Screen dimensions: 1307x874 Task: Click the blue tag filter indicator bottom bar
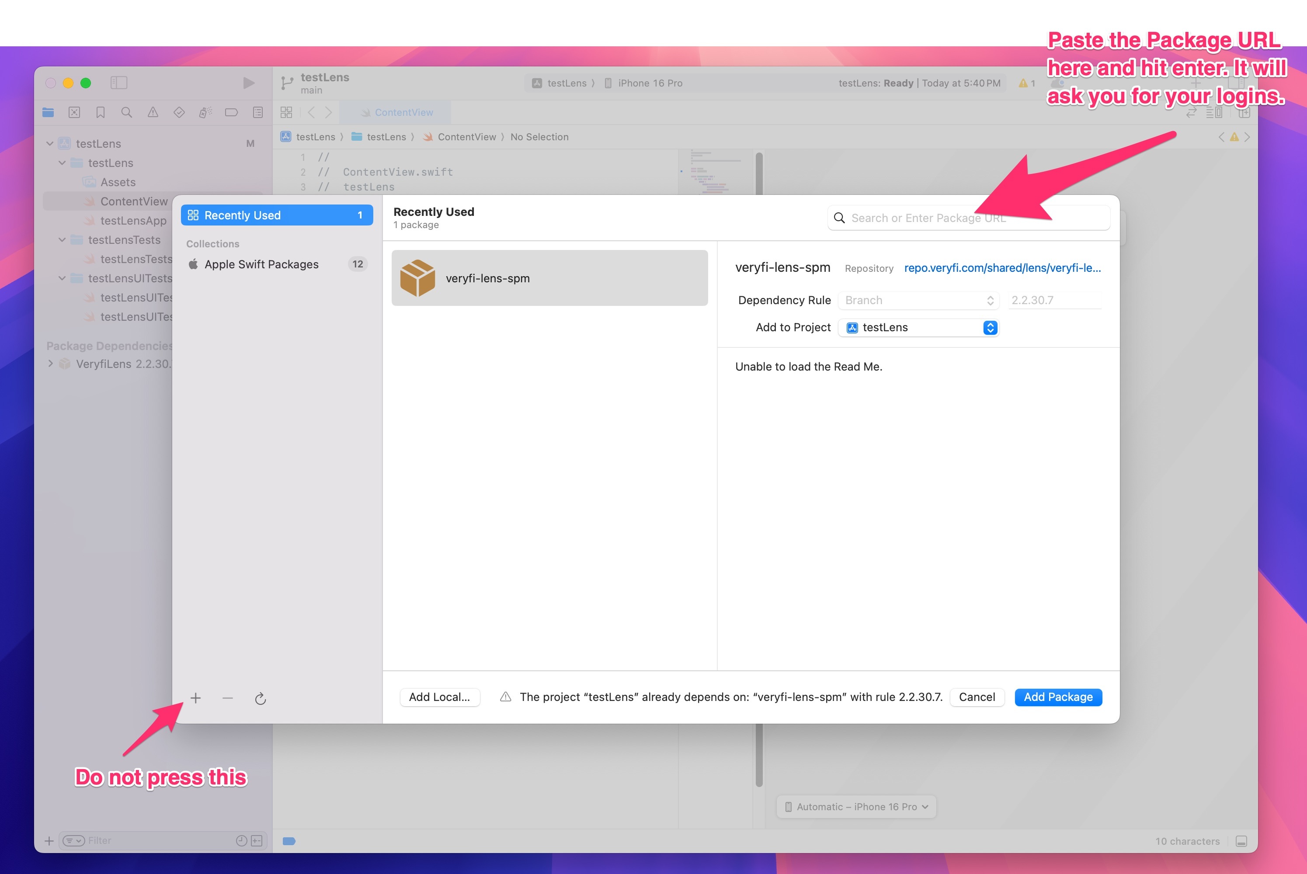(x=289, y=841)
